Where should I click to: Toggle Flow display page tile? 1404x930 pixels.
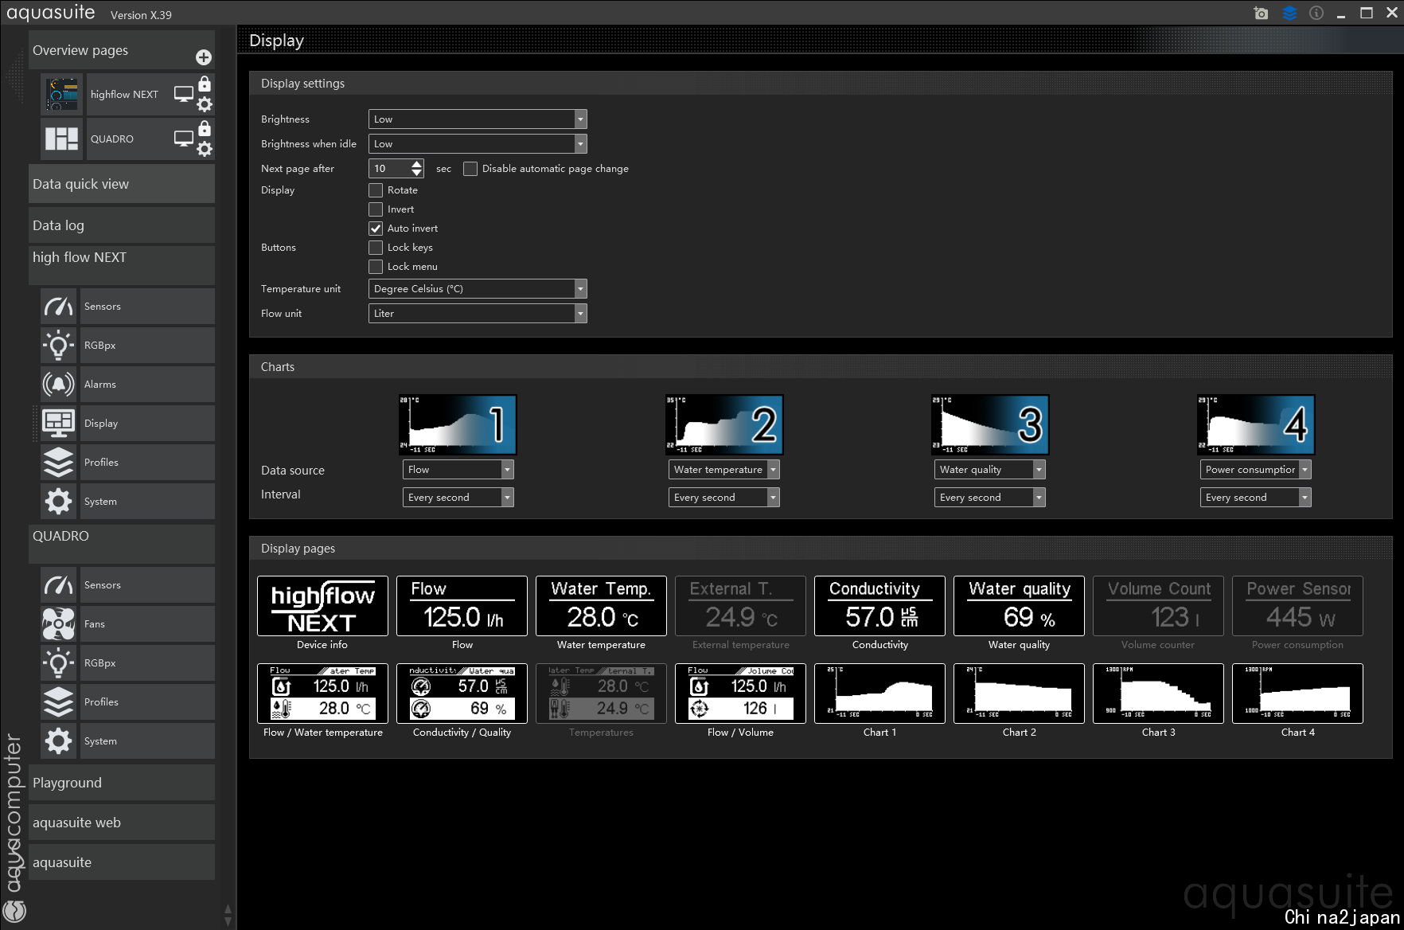tap(462, 606)
